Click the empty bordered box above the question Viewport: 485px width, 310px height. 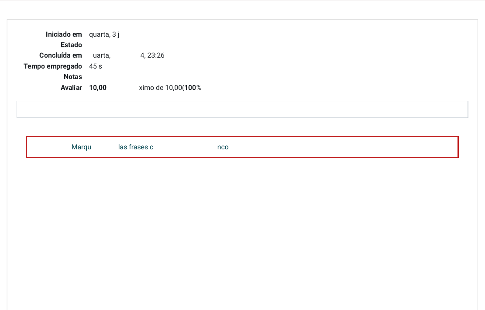click(242, 110)
